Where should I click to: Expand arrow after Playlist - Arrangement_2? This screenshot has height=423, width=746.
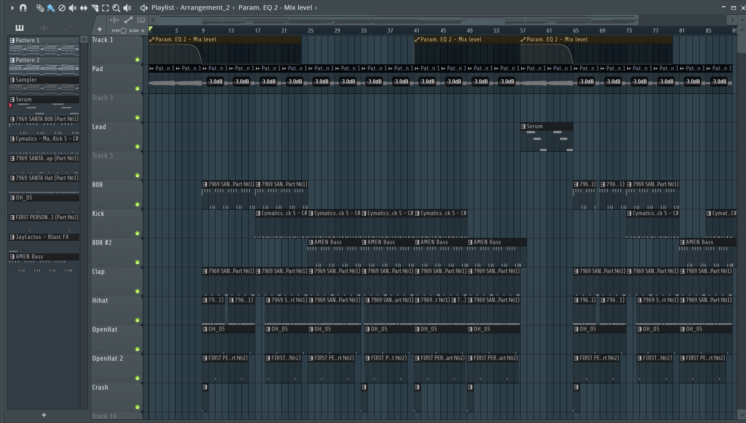pyautogui.click(x=234, y=8)
